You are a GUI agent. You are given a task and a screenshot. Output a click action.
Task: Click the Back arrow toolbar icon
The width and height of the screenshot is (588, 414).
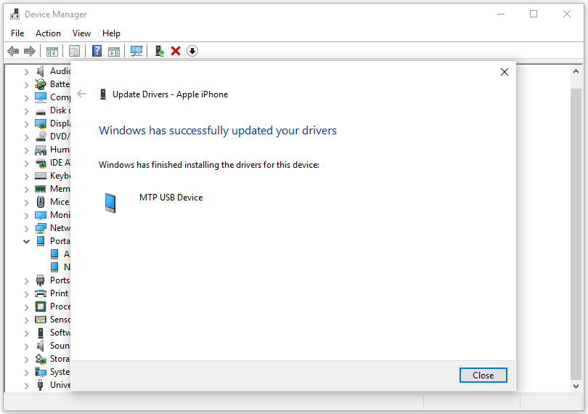tap(13, 51)
